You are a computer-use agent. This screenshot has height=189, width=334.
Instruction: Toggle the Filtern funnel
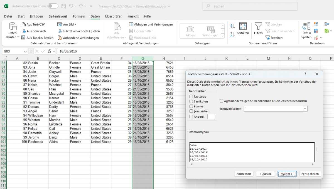[x=258, y=29]
